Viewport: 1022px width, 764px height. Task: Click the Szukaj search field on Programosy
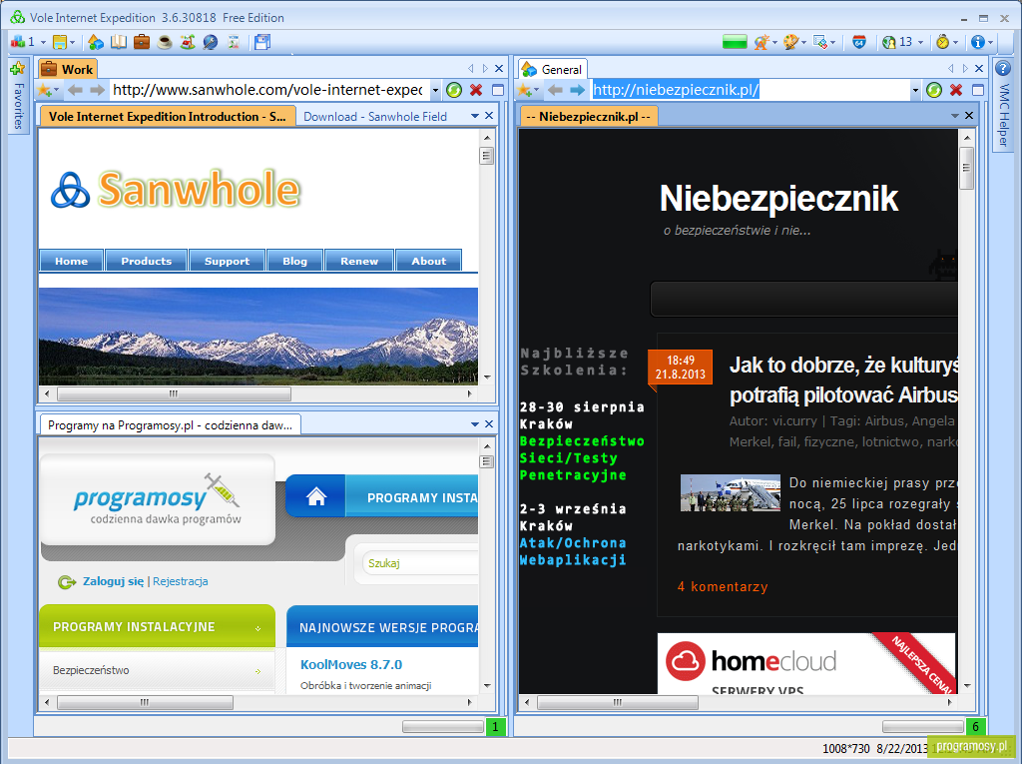coord(420,563)
